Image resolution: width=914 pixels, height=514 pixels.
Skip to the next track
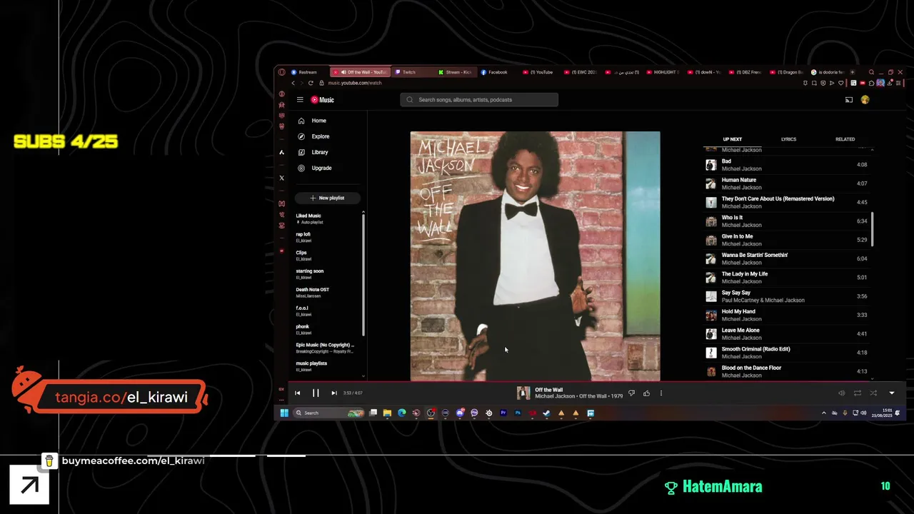(333, 393)
